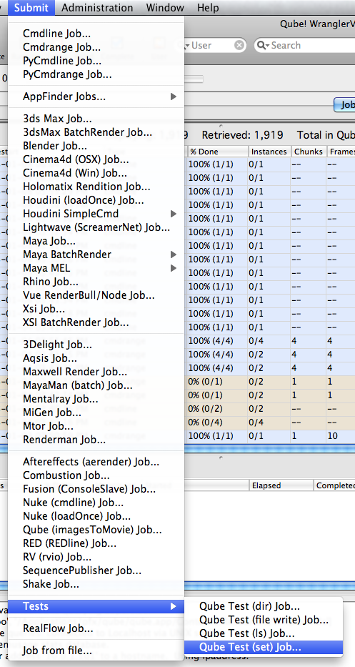Select 3ds Max Job... entry

96,119
